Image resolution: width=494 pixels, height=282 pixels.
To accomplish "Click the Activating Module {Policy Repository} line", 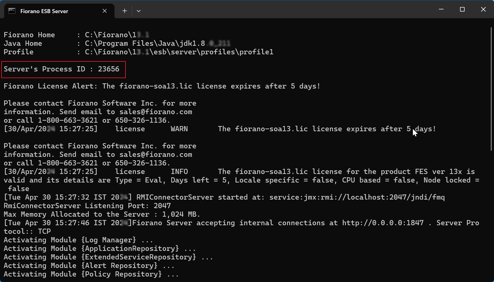I will [x=91, y=274].
